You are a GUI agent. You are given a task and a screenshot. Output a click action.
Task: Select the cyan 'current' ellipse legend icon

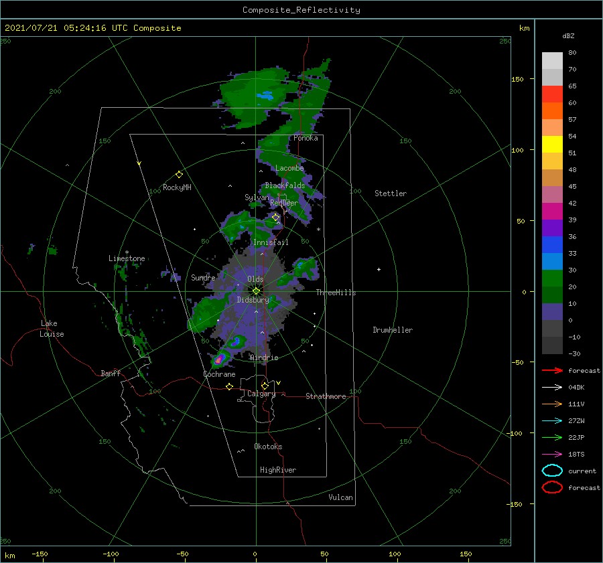coord(552,471)
